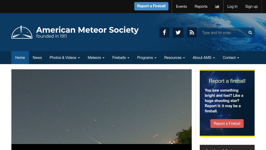Expand the Fireballs navigation dropdown
Viewport: 266px width, 150px height.
[121, 57]
